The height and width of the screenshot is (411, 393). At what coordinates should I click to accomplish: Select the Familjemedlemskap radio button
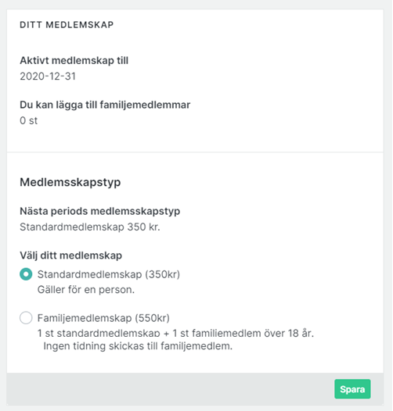point(26,318)
